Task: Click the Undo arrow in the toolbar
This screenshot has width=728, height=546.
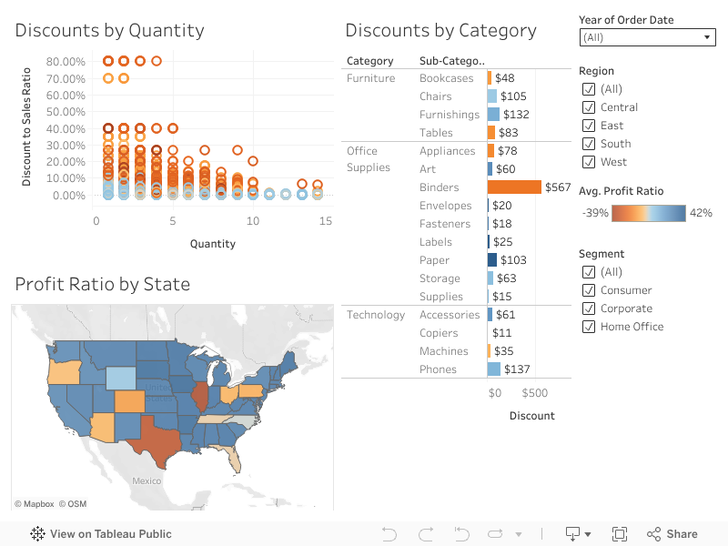Action: 389,534
